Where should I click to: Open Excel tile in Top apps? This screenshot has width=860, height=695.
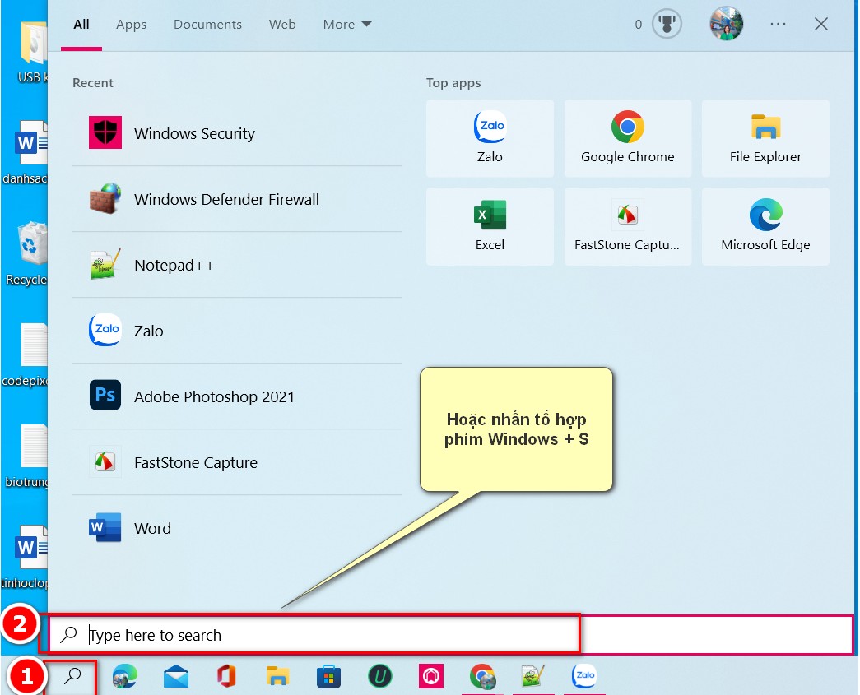[490, 226]
